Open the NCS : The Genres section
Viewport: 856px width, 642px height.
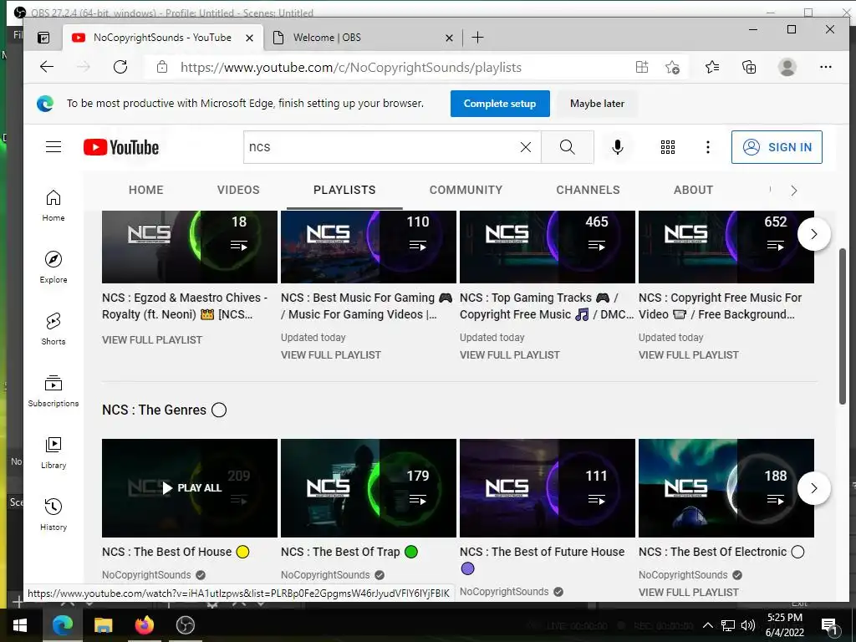point(164,410)
